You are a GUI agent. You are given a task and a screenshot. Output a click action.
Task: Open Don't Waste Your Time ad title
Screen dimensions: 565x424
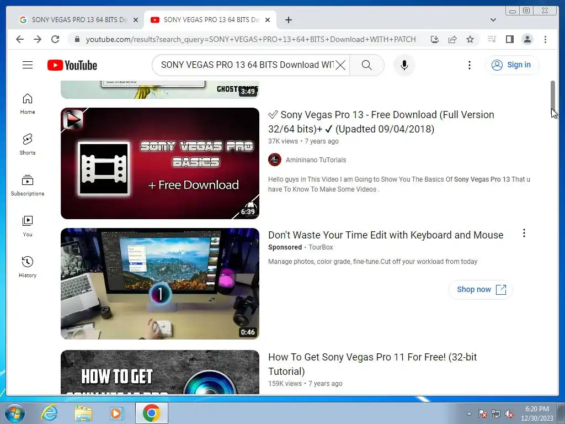pyautogui.click(x=386, y=235)
